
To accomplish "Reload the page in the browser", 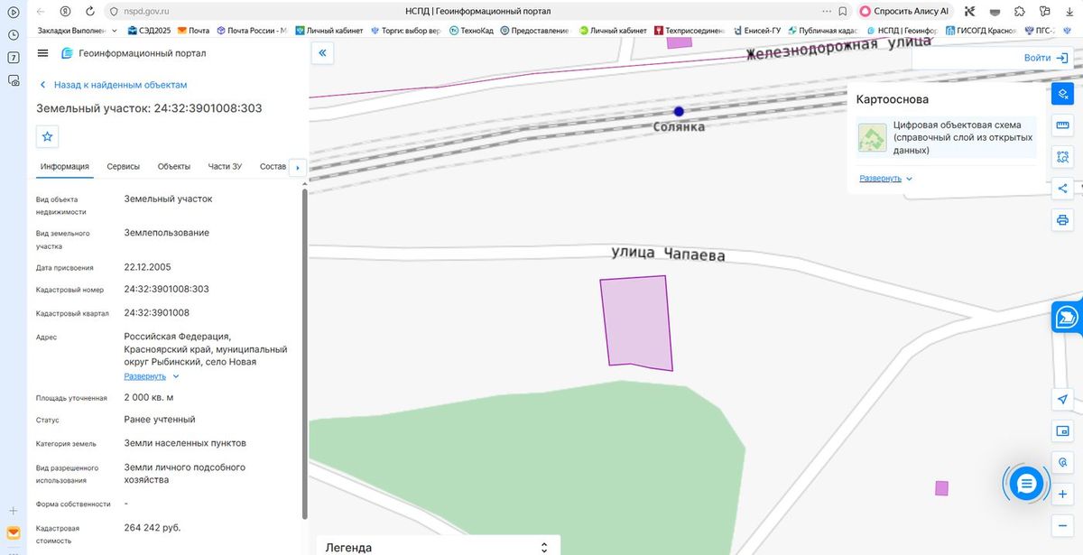I will 89,12.
